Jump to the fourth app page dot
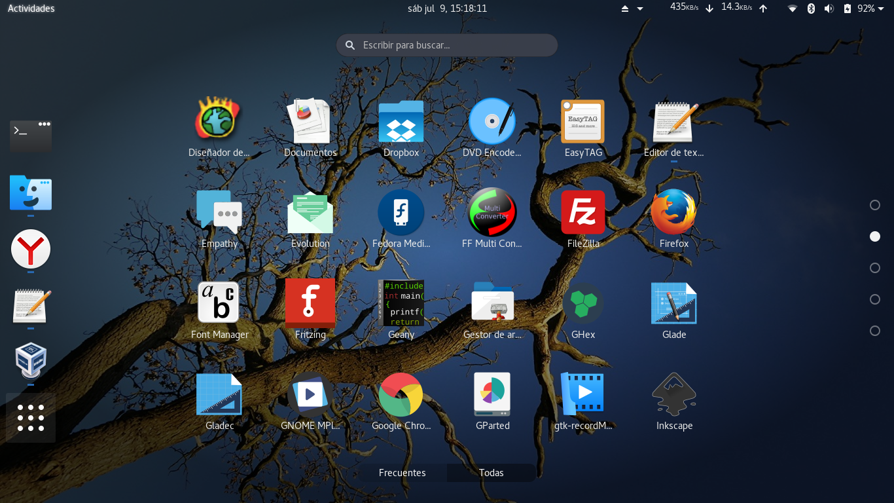The image size is (894, 503). (x=875, y=299)
